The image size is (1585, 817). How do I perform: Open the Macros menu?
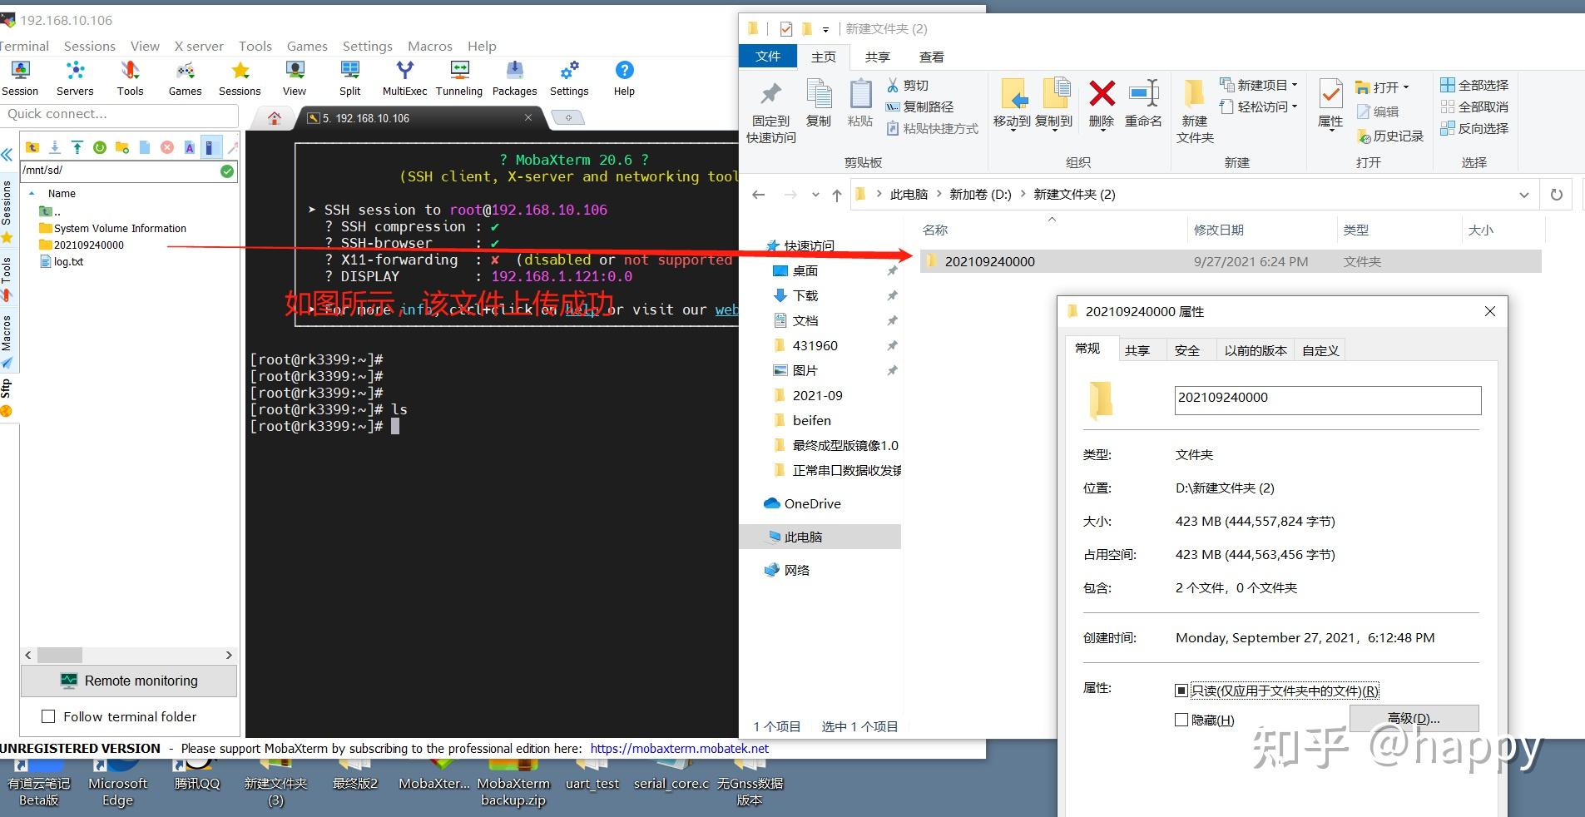pos(429,46)
